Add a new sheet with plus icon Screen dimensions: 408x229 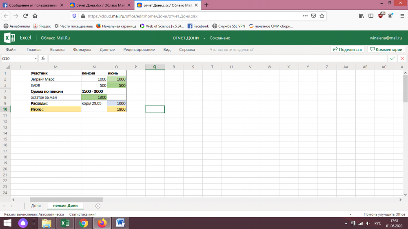tap(98, 206)
